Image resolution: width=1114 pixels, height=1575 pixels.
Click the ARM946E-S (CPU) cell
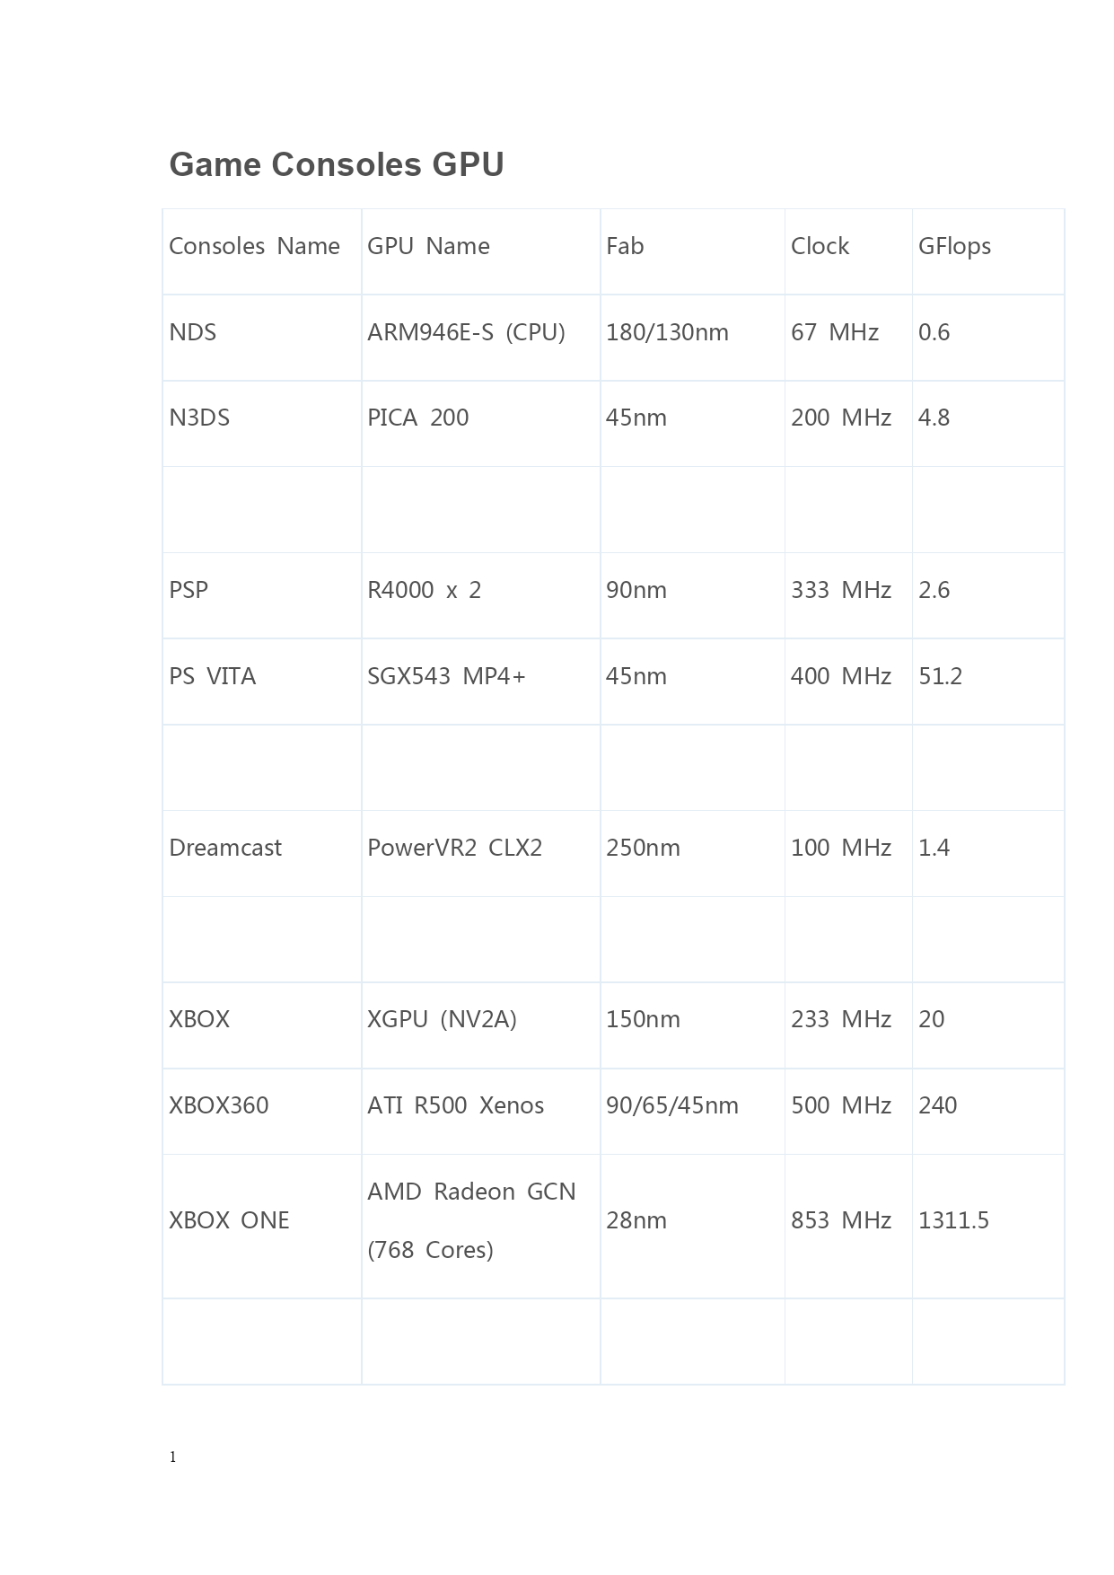click(481, 338)
